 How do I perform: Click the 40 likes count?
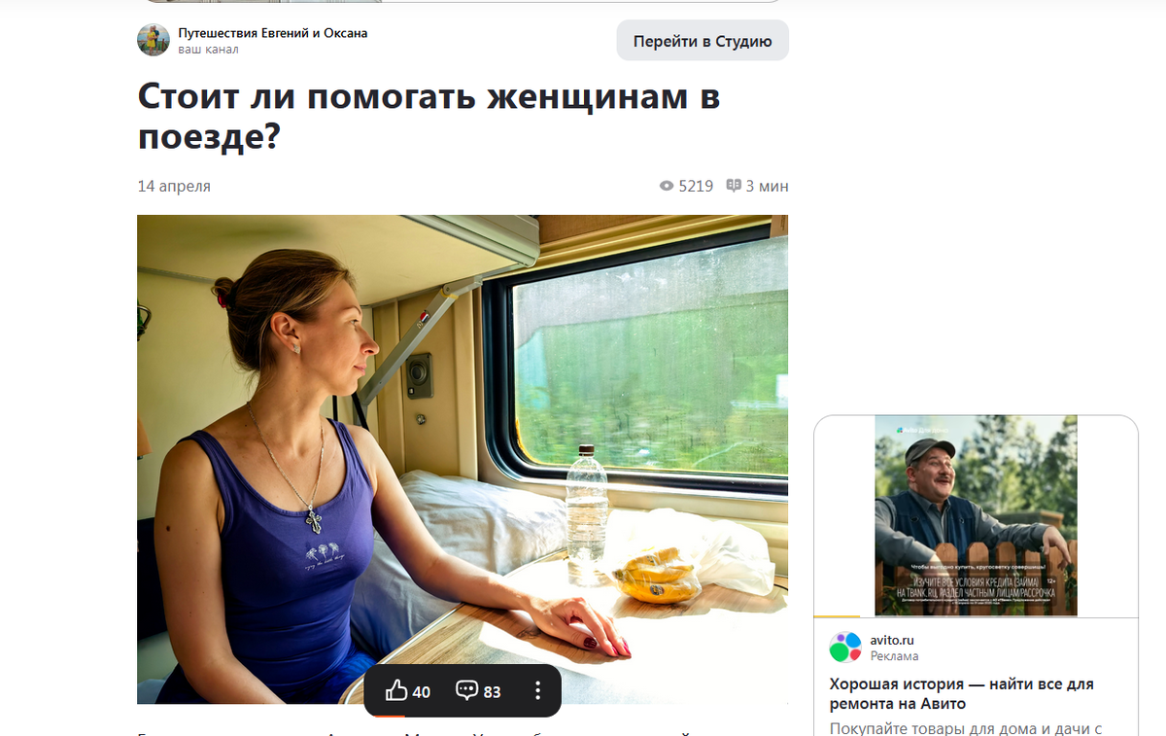(422, 691)
